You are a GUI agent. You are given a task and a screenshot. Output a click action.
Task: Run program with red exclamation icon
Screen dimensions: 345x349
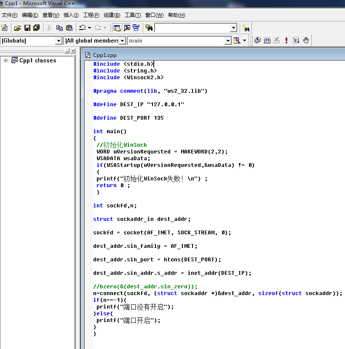click(286, 40)
